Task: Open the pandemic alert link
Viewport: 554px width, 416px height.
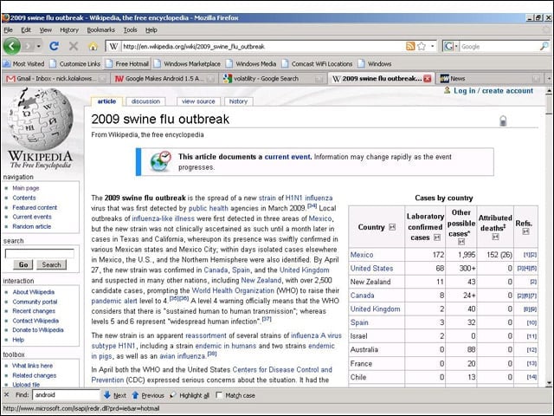Action: click(x=114, y=301)
